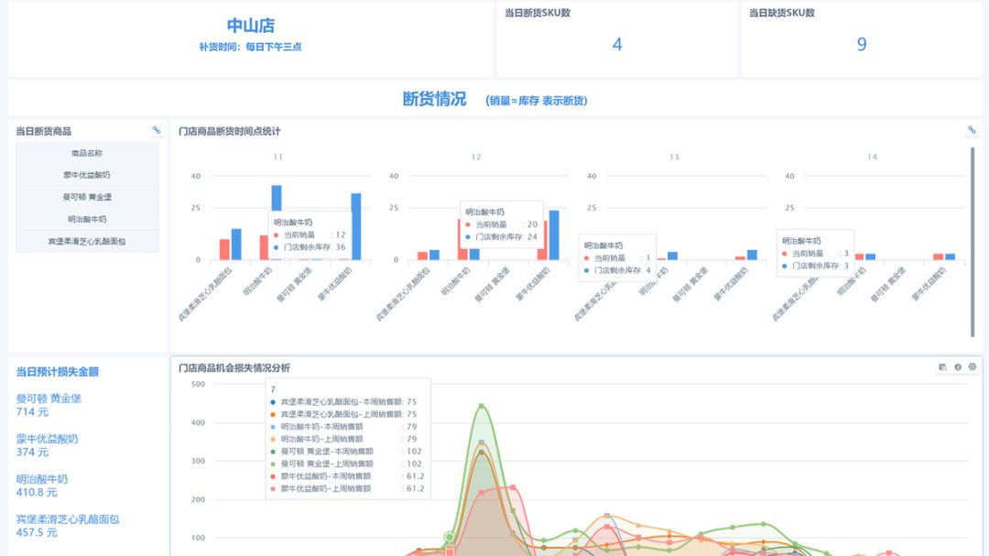The width and height of the screenshot is (989, 556).
Task: Click hour 12 chart title
Action: 476,157
